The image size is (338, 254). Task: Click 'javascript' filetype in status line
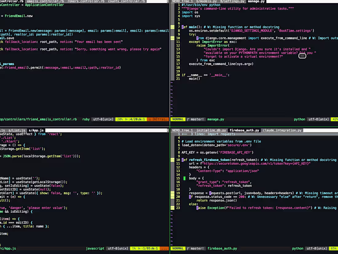95,248
